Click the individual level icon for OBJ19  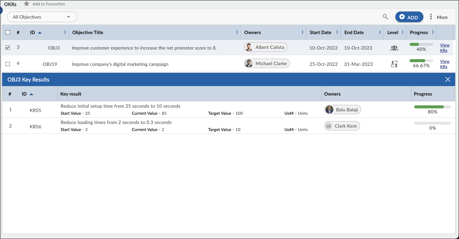point(394,64)
